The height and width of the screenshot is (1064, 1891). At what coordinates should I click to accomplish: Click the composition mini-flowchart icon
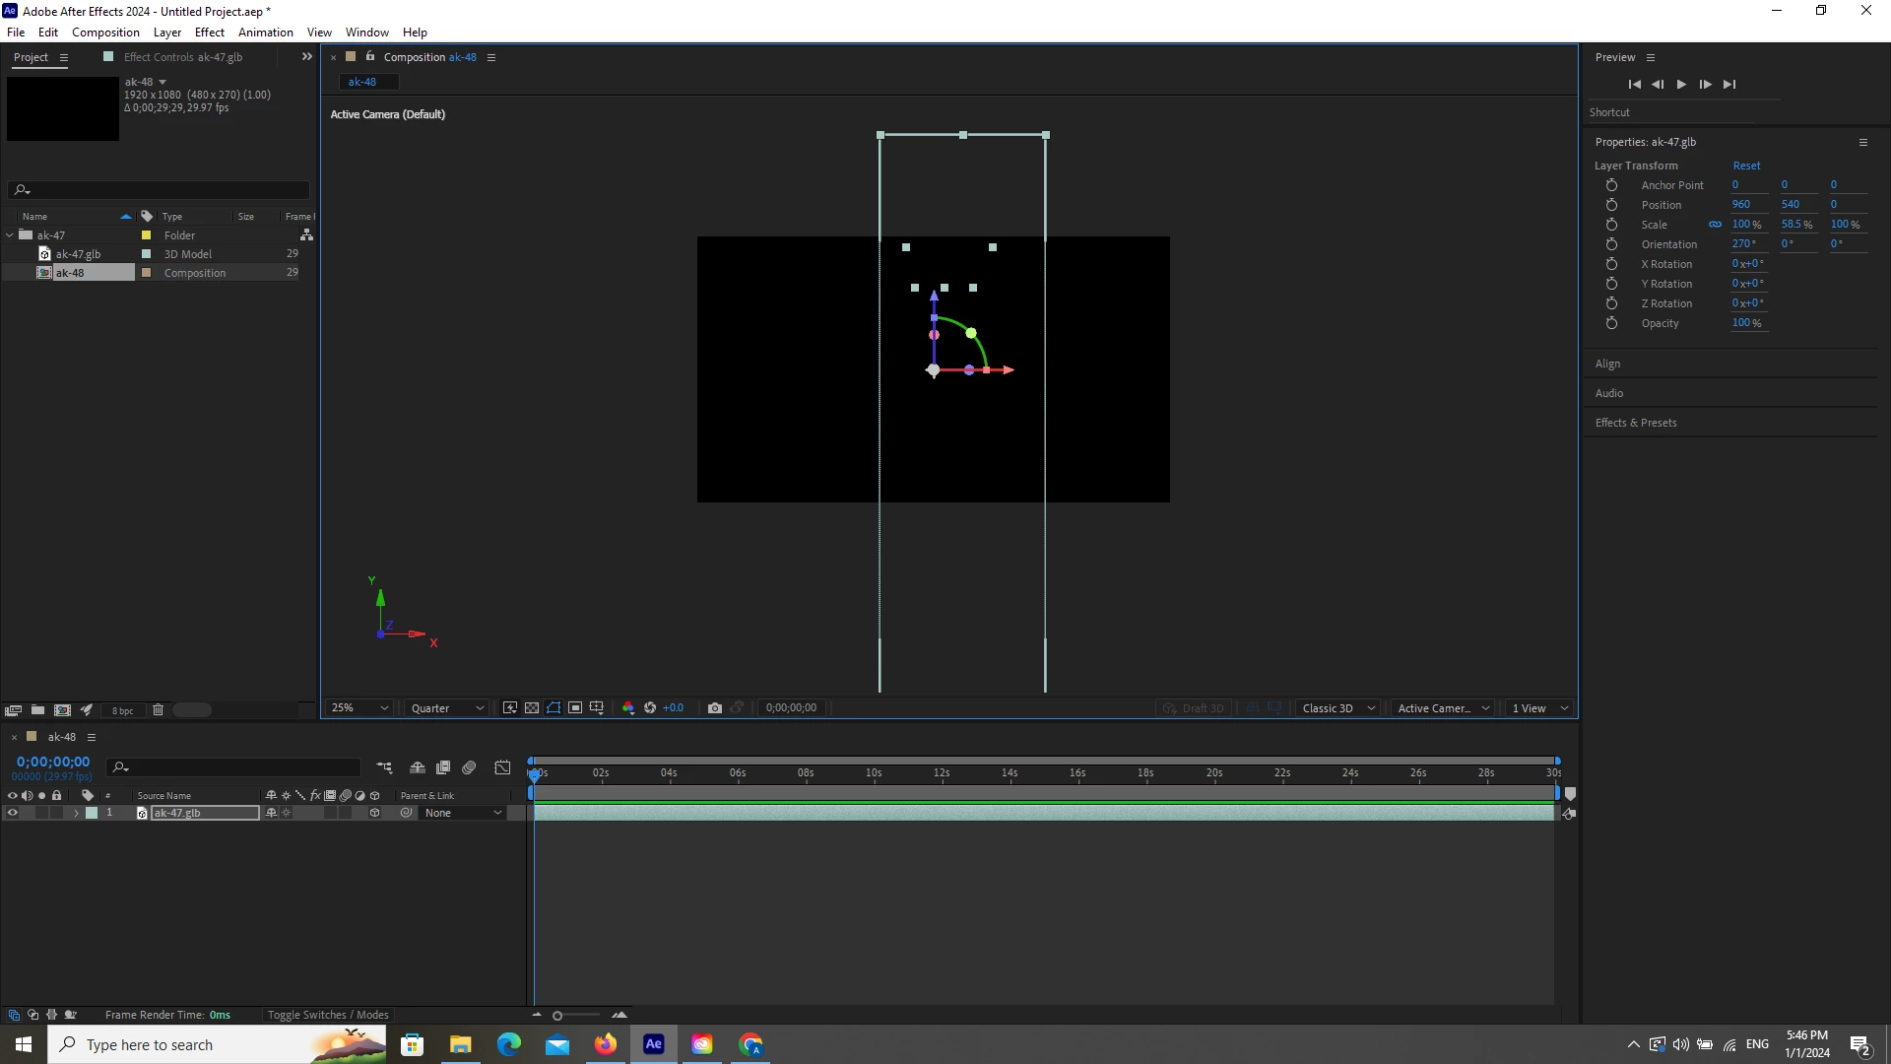tap(384, 768)
